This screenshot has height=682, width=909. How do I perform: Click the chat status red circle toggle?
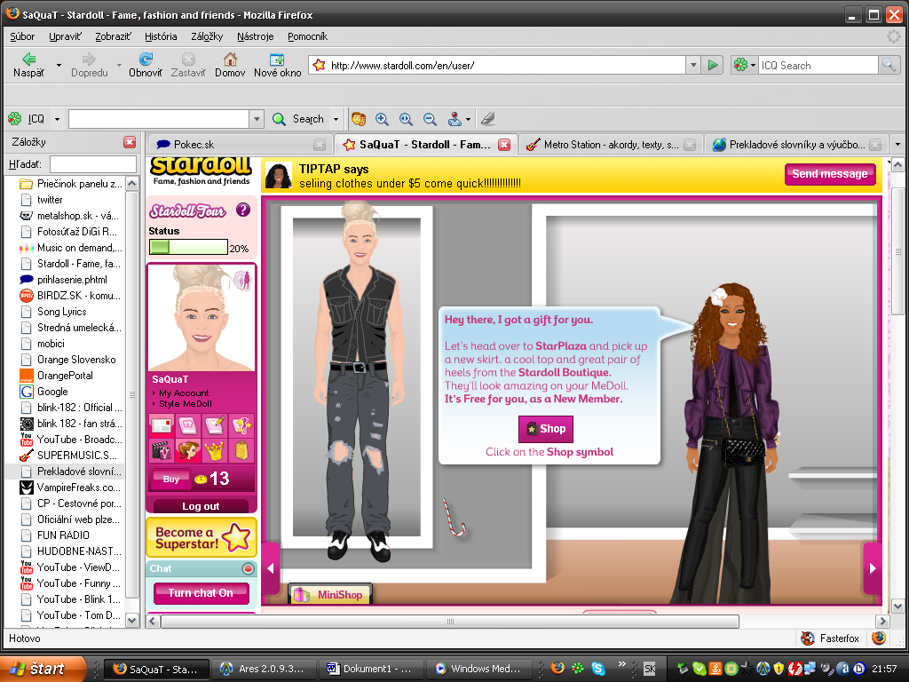(x=249, y=568)
